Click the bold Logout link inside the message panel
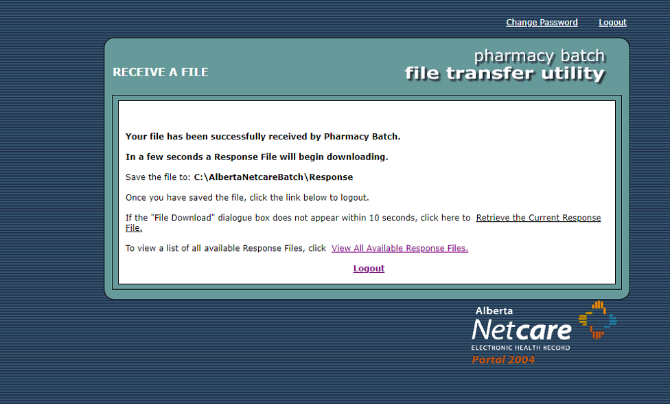The image size is (670, 404). [369, 269]
